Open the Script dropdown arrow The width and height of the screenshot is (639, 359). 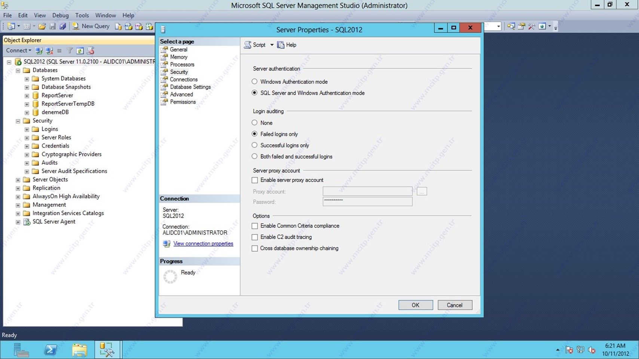[272, 45]
